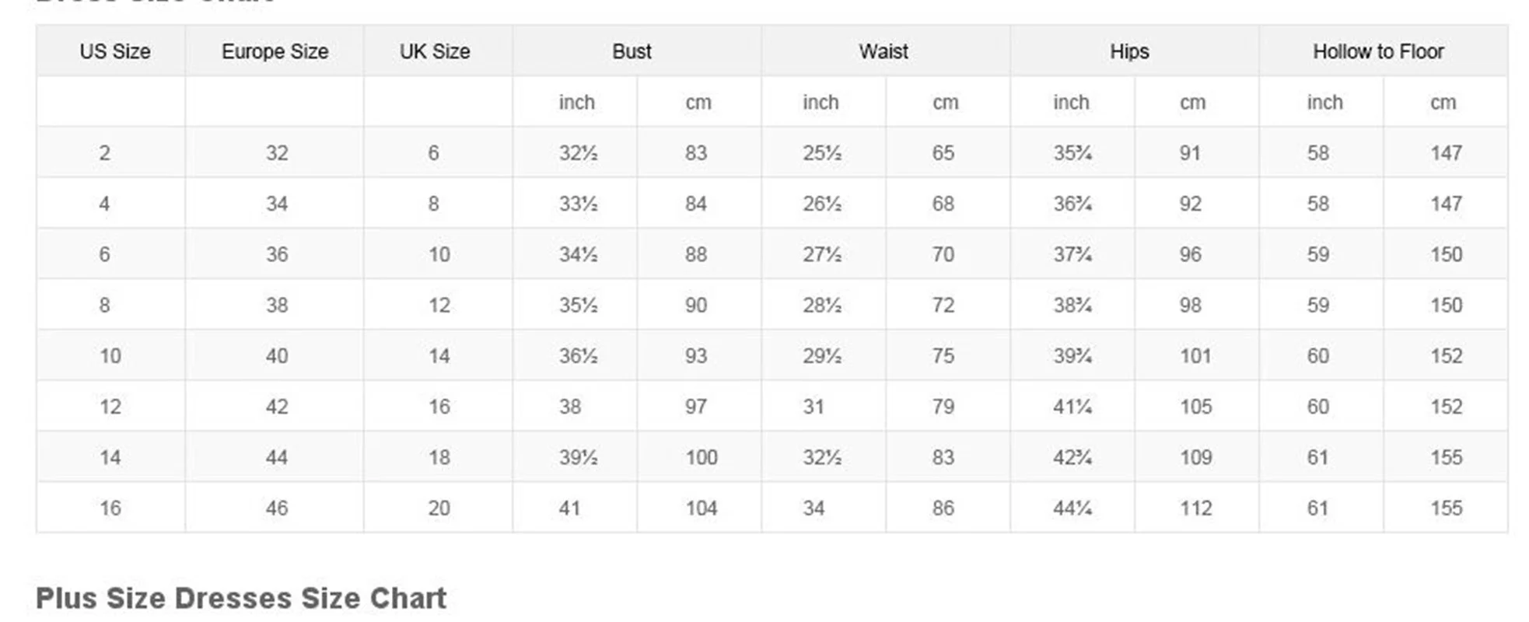The height and width of the screenshot is (622, 1529).
Task: Select the 79 cm waist cell
Action: [x=943, y=407]
